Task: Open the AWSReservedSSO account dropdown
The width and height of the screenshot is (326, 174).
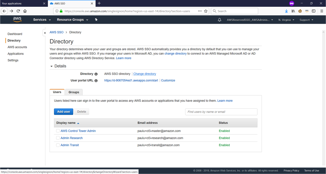Action: [x=250, y=20]
